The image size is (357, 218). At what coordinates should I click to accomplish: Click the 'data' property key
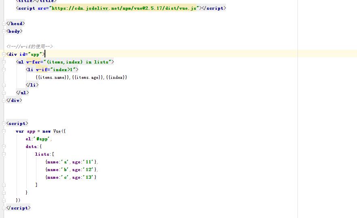[31, 146]
